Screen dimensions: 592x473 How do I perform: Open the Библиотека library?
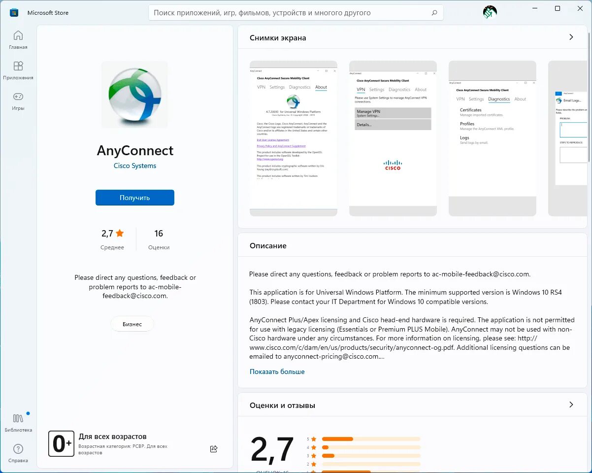point(18,423)
